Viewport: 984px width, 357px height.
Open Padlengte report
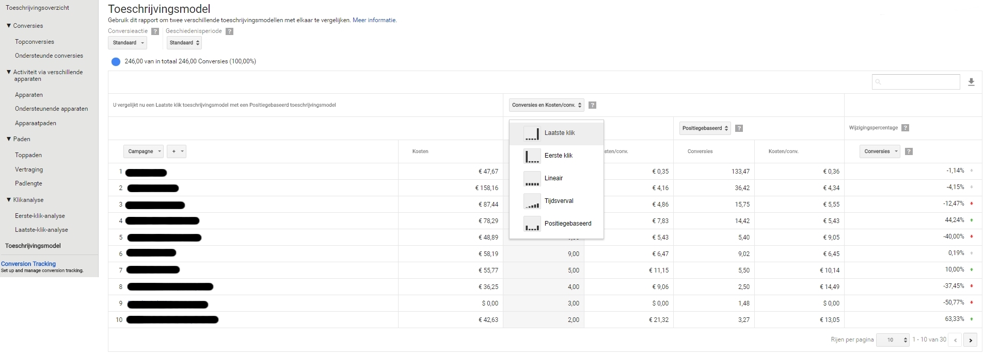pyautogui.click(x=29, y=183)
